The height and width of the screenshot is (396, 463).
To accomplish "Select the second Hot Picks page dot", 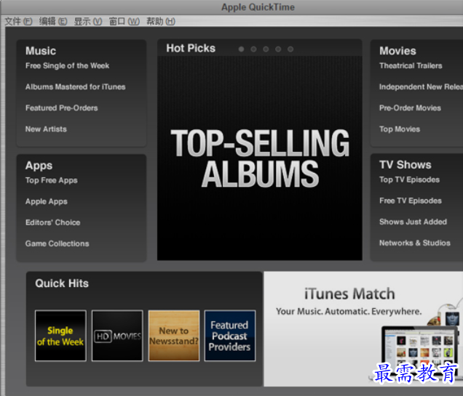I will pyautogui.click(x=253, y=49).
